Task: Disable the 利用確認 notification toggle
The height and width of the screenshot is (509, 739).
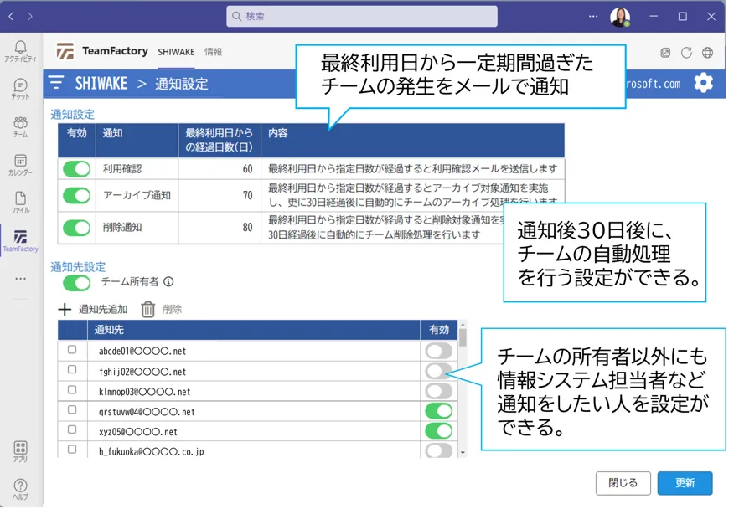Action: tap(76, 169)
